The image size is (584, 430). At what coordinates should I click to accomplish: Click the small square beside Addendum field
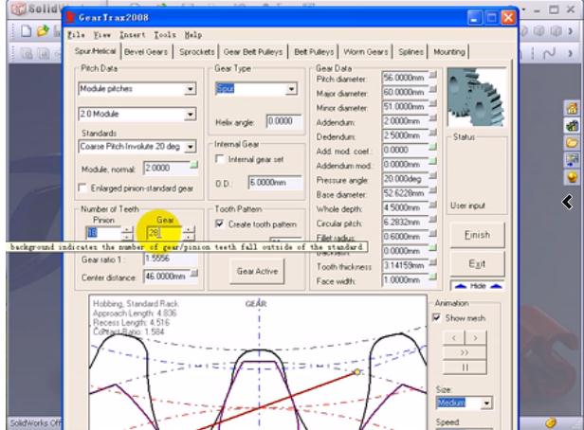coord(432,118)
